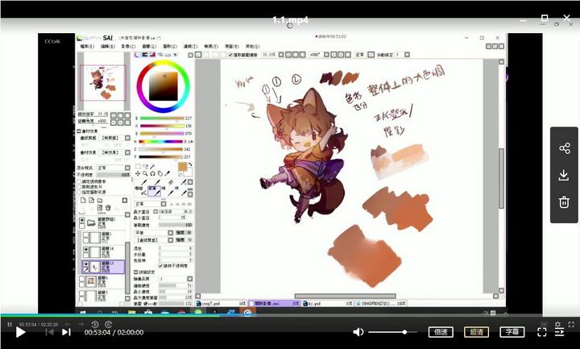Delete layer with the layer panel trash

(108, 208)
